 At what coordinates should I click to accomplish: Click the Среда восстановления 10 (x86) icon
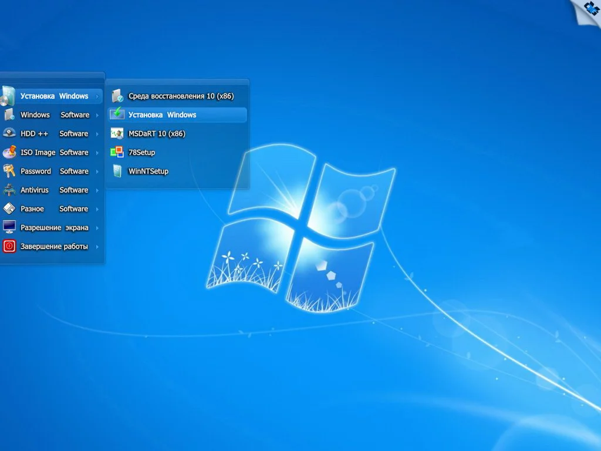(x=117, y=96)
